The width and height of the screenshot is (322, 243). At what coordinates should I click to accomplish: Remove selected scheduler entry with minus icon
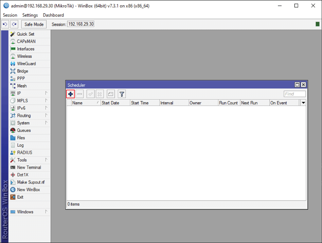point(80,94)
